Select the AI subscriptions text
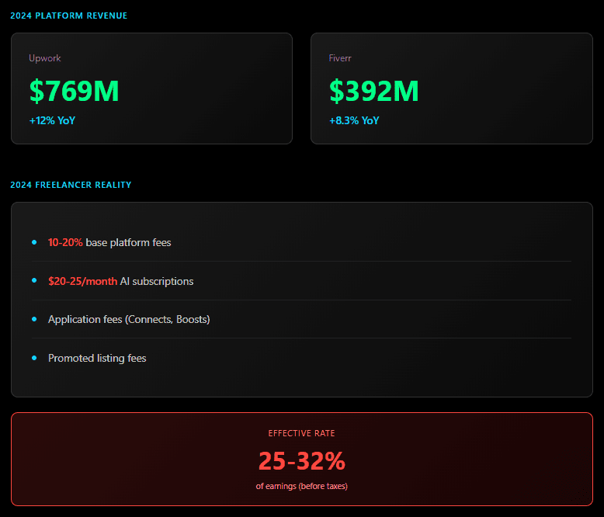 [157, 281]
